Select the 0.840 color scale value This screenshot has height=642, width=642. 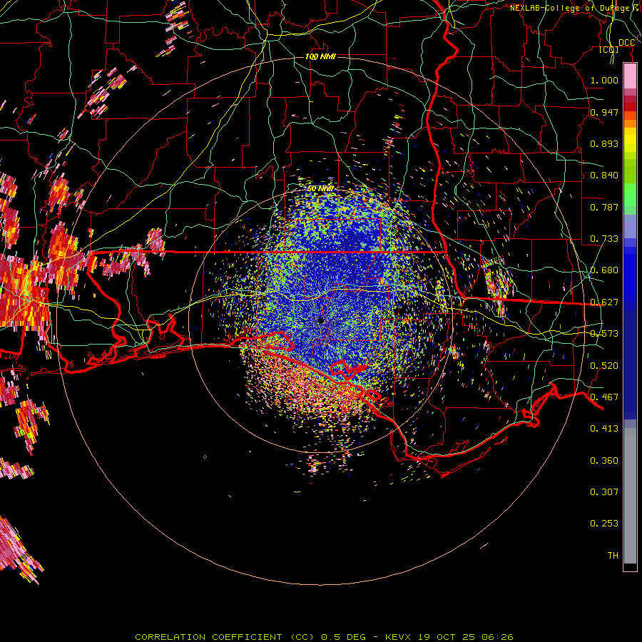[x=604, y=175]
